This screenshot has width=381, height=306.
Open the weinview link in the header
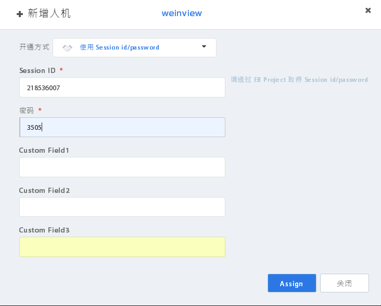click(x=182, y=13)
